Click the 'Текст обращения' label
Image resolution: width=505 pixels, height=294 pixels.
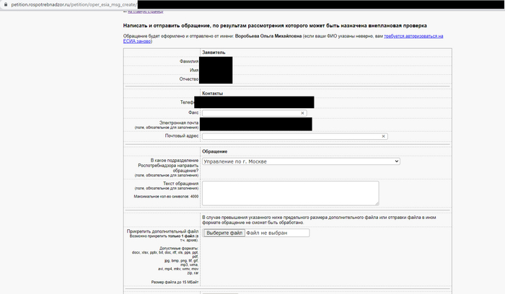tap(180, 183)
